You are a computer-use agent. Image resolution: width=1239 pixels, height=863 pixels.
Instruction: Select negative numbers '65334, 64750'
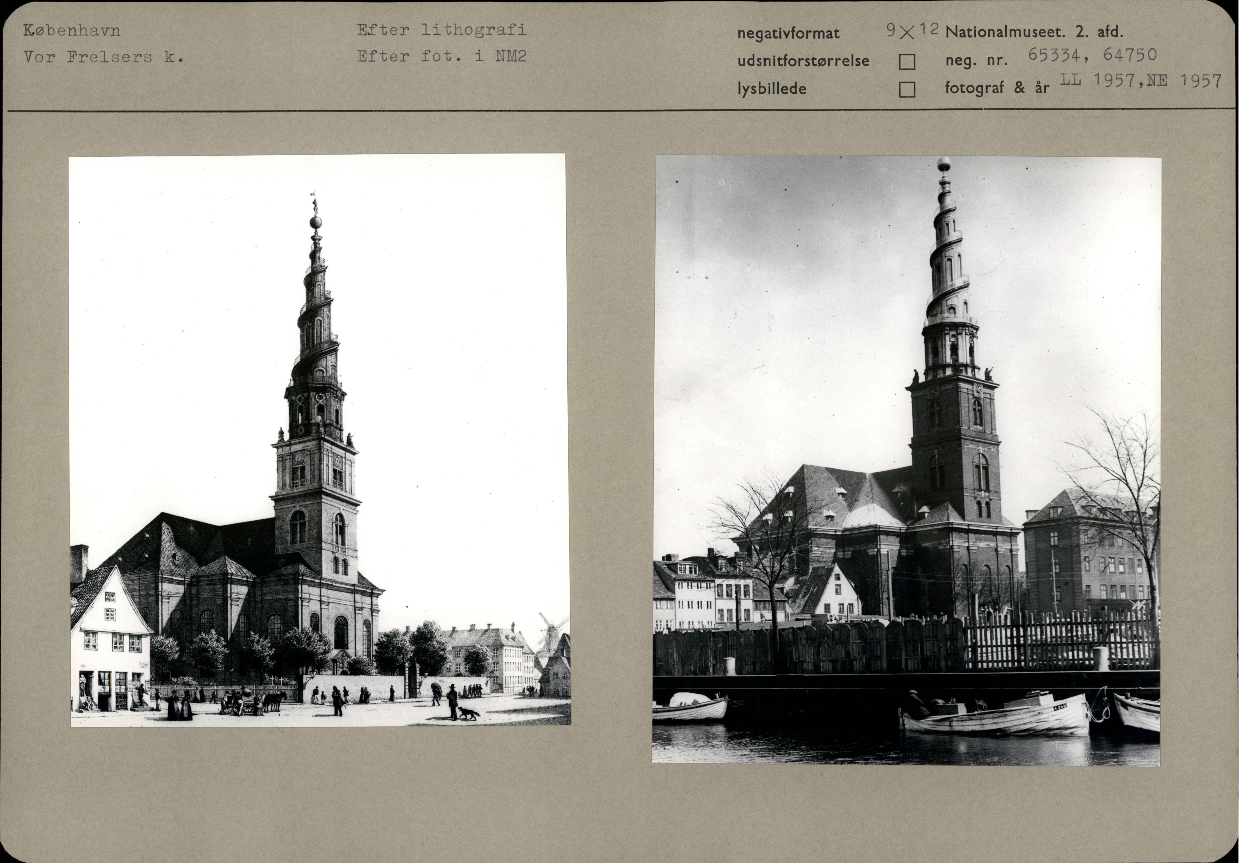pos(1093,54)
